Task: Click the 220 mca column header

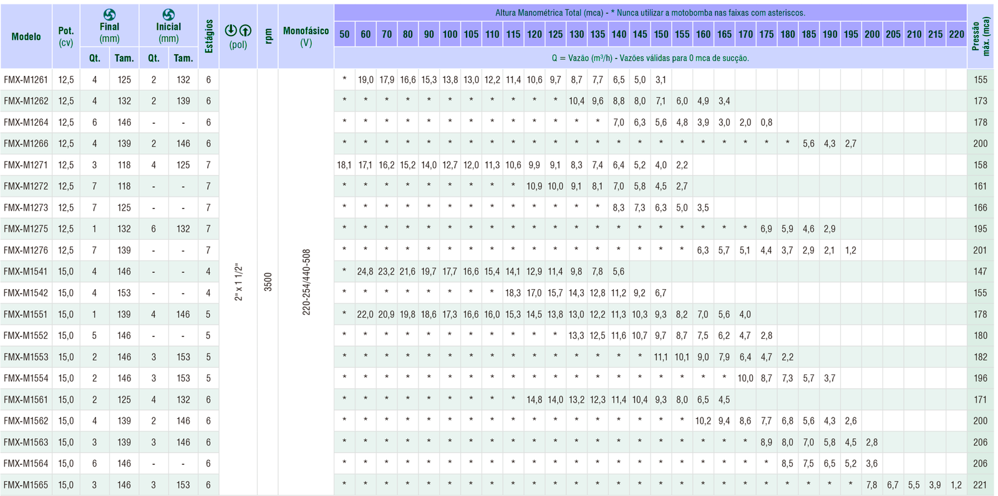Action: tap(956, 34)
